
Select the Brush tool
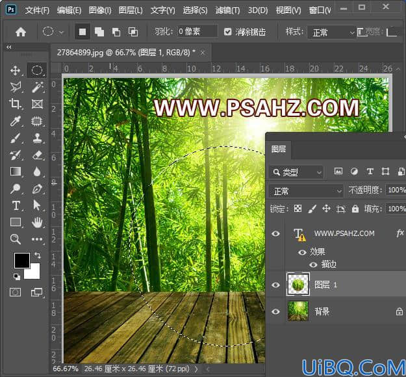[x=16, y=138]
